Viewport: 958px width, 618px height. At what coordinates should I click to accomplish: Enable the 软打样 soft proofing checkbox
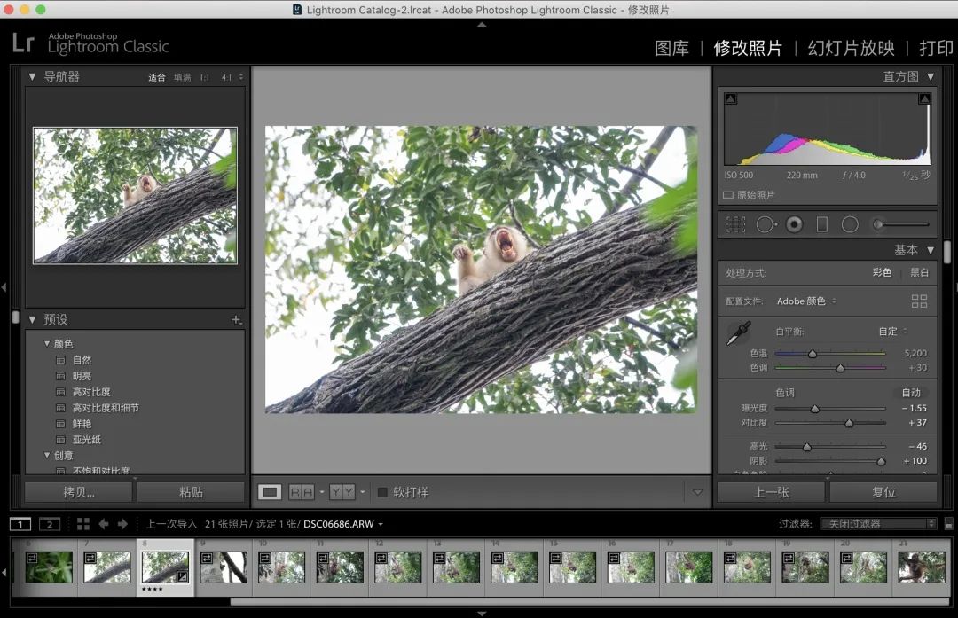tap(382, 492)
